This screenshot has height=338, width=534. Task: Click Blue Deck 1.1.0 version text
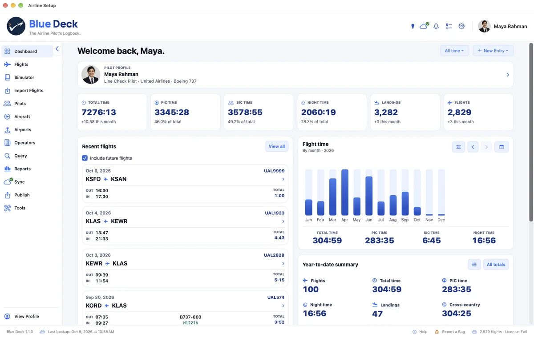coord(20,332)
